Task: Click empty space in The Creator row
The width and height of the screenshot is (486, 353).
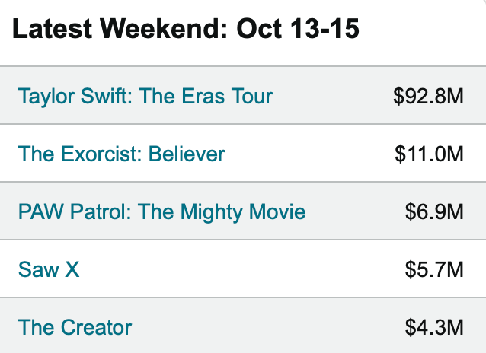Action: pos(267,327)
